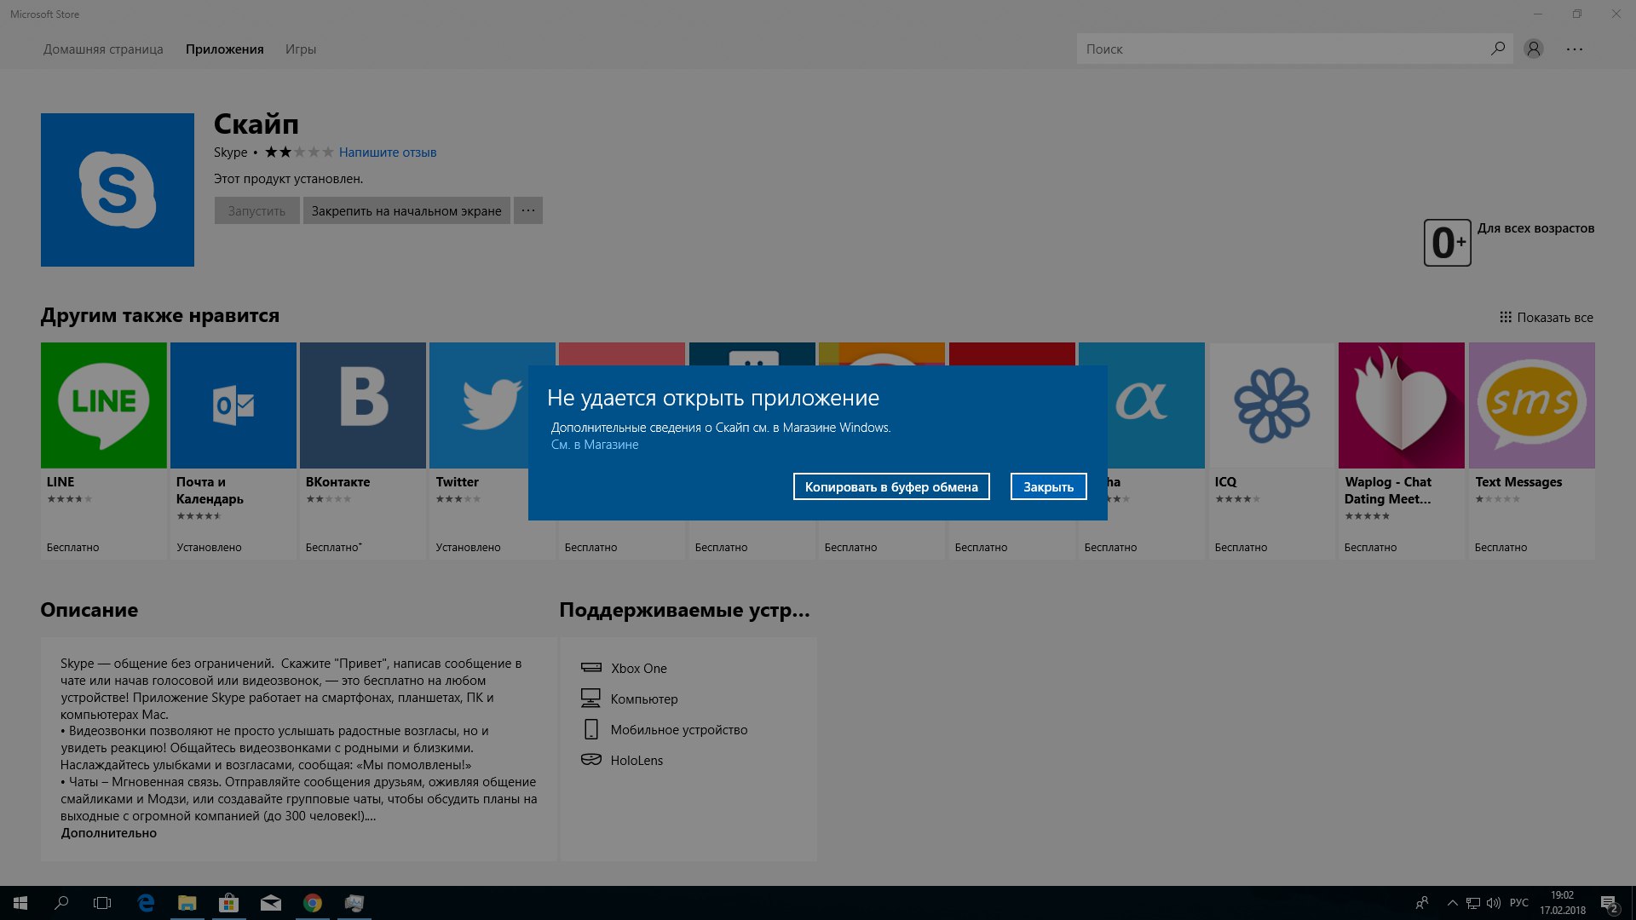Viewport: 1636px width, 920px height.
Task: Select the Xbox One device entry
Action: pos(624,668)
